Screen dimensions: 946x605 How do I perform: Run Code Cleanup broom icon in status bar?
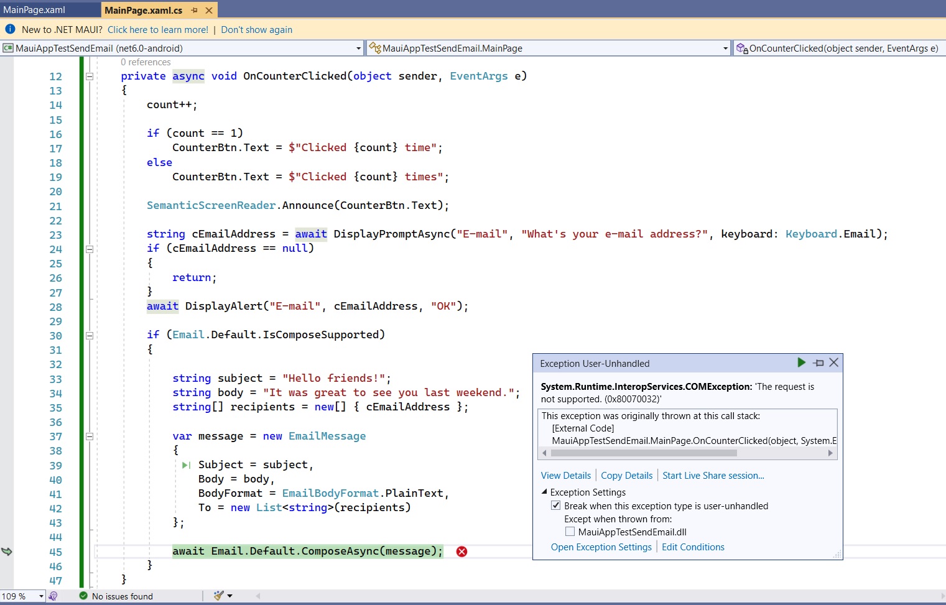coord(219,596)
